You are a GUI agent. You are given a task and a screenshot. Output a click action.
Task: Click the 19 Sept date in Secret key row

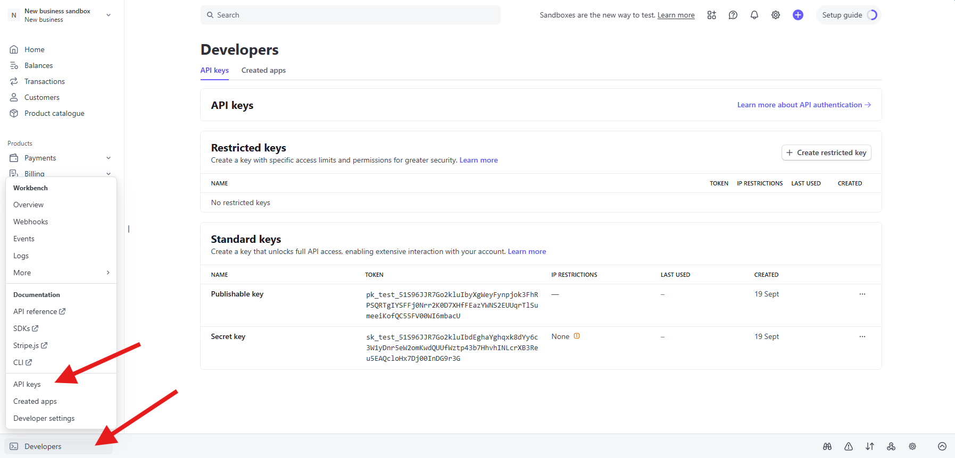pos(767,336)
